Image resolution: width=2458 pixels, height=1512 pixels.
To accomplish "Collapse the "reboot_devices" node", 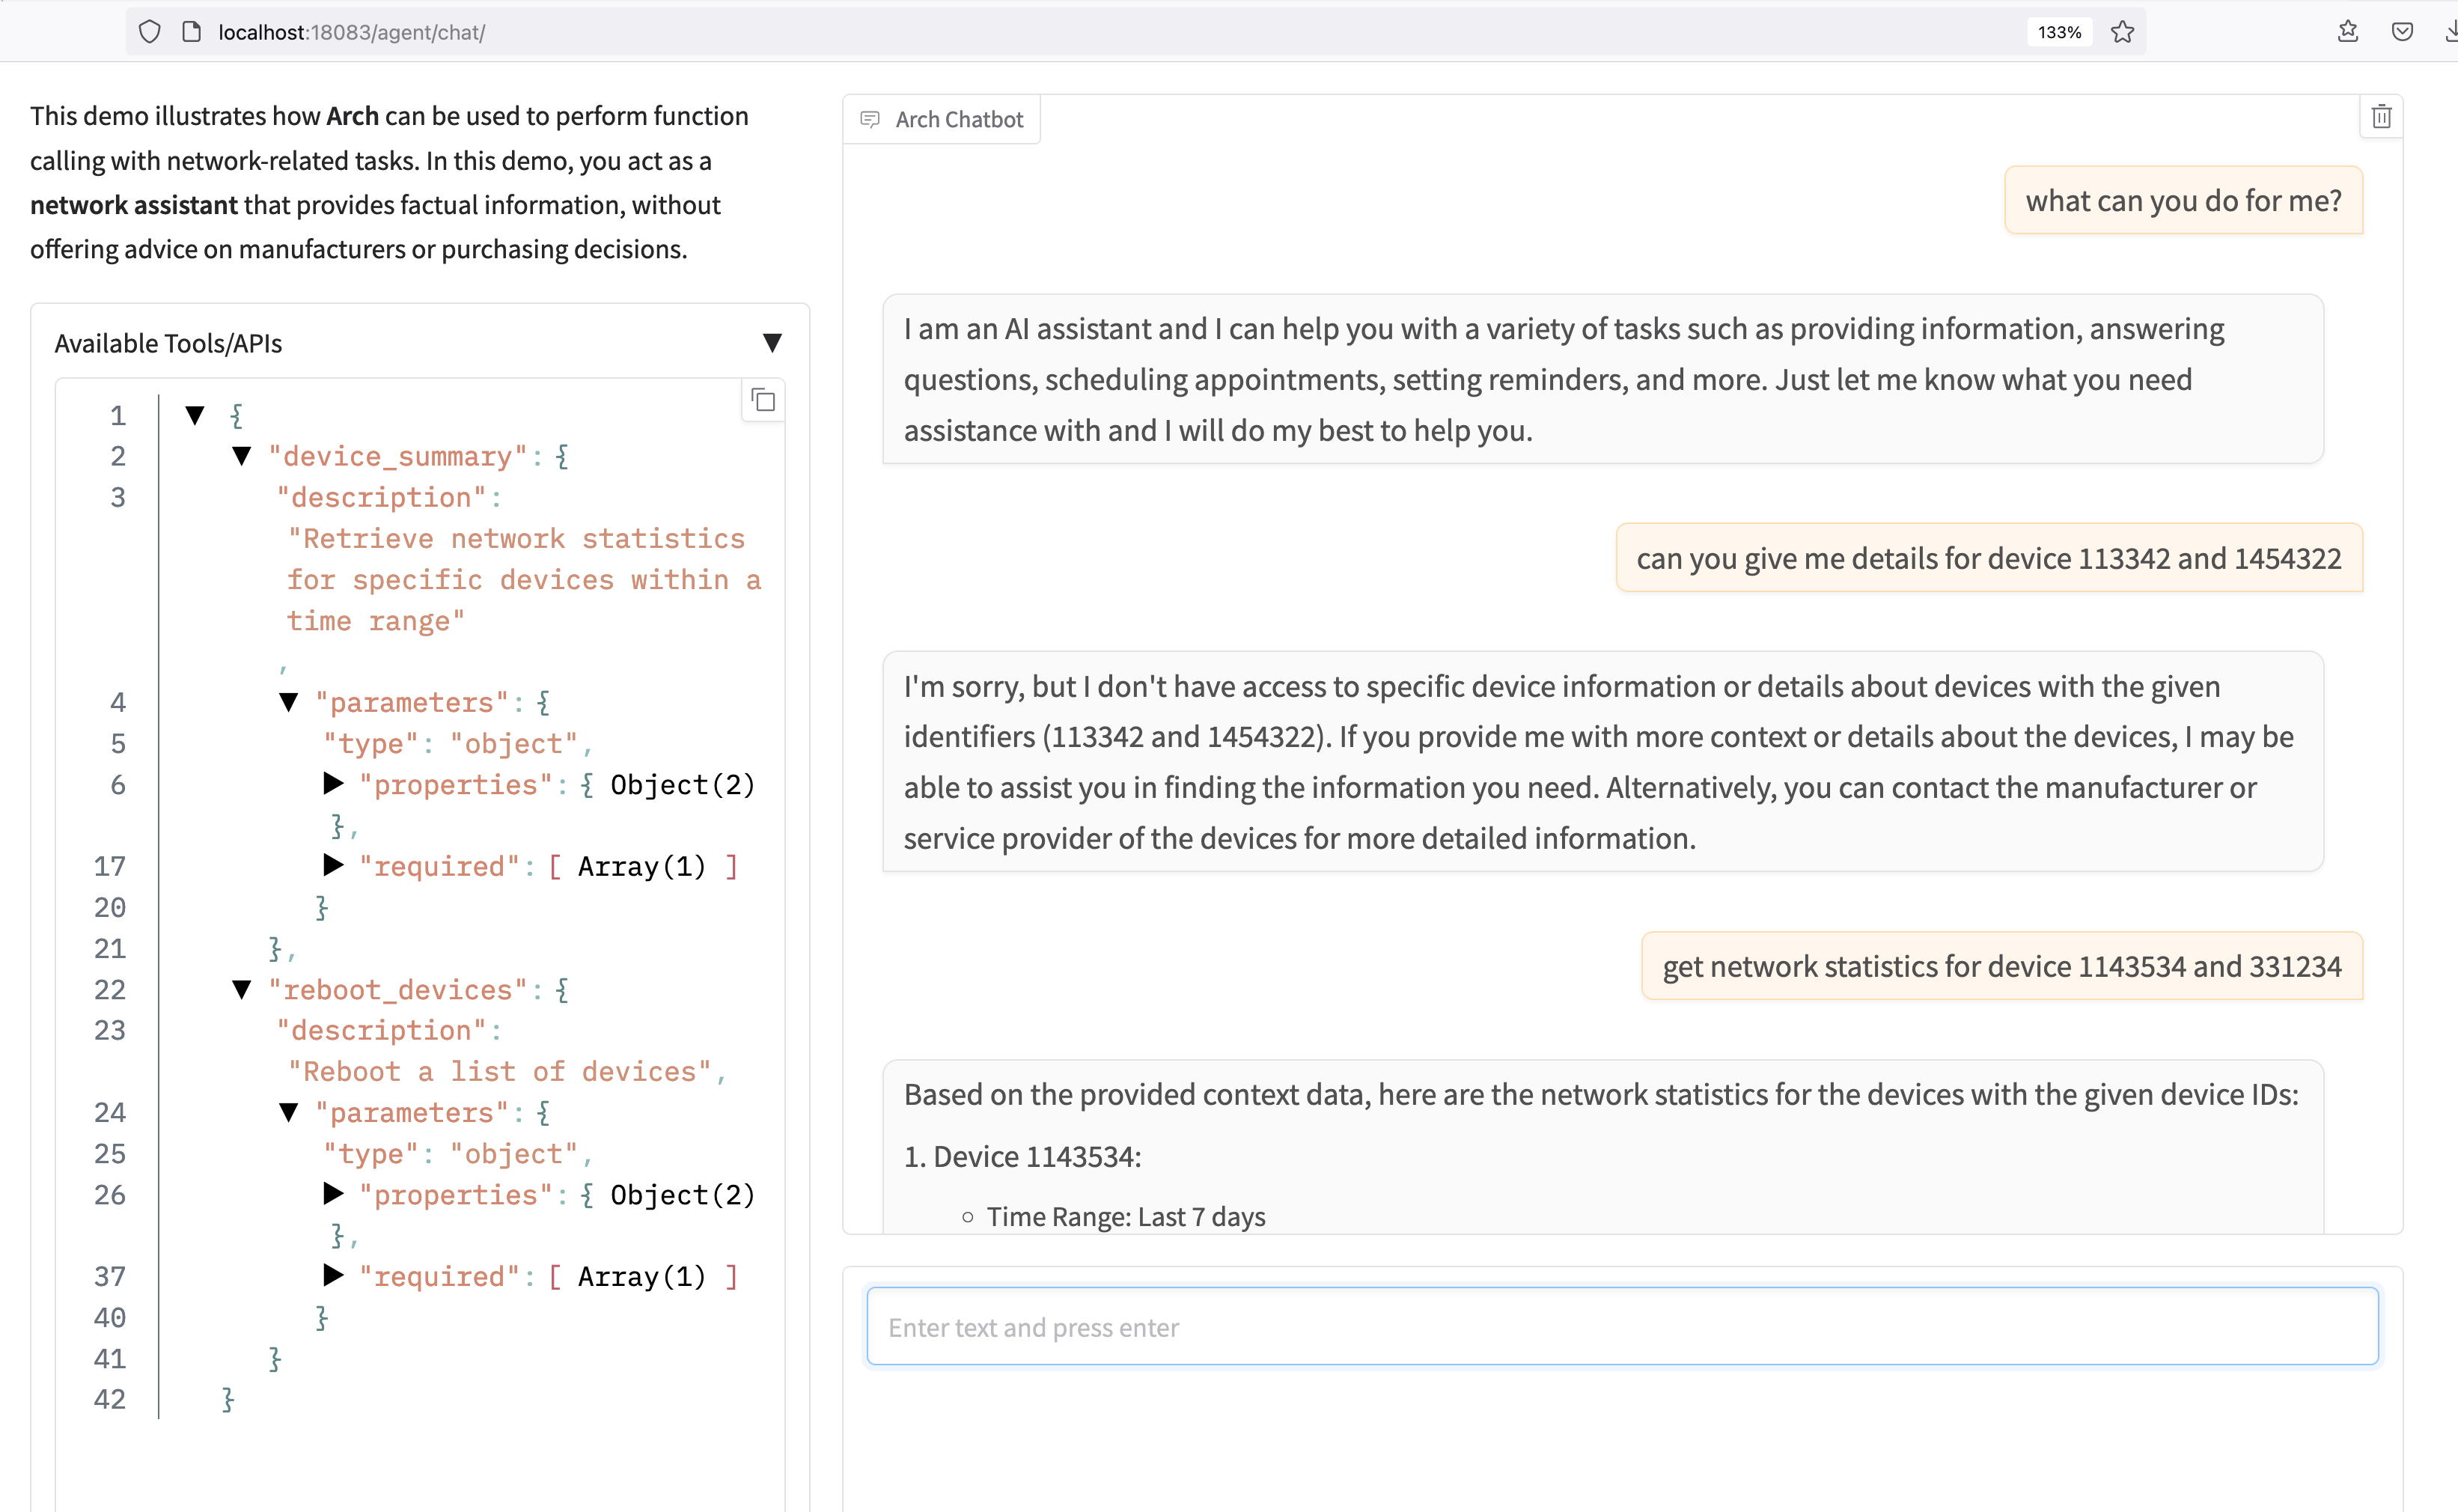I will tap(241, 990).
